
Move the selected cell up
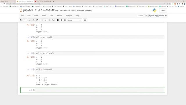point(42,20)
